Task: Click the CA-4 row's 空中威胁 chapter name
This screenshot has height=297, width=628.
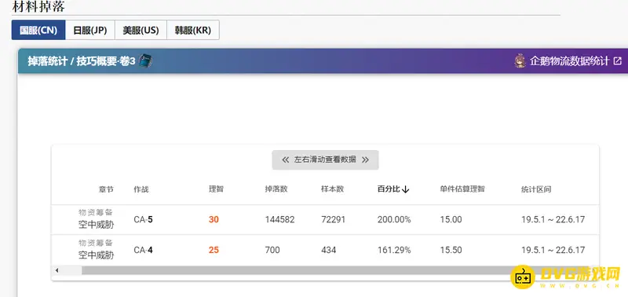Action: [96, 255]
